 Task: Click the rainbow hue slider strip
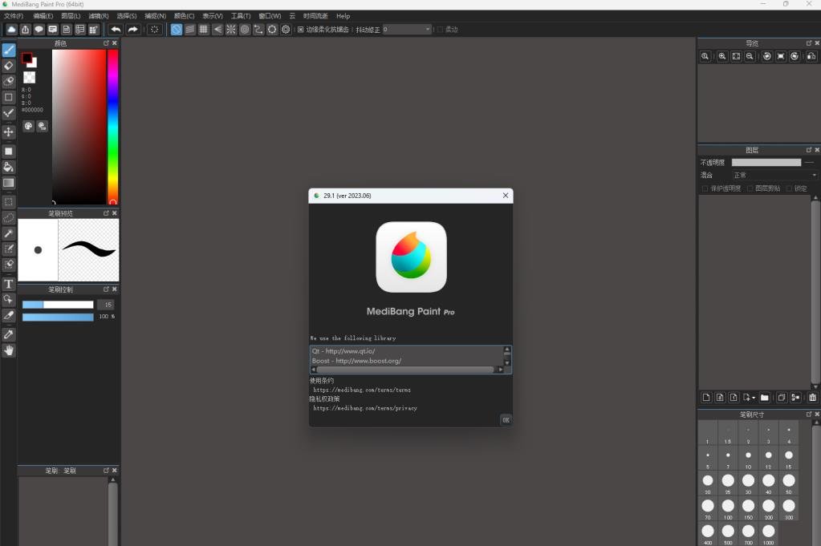[112, 127]
